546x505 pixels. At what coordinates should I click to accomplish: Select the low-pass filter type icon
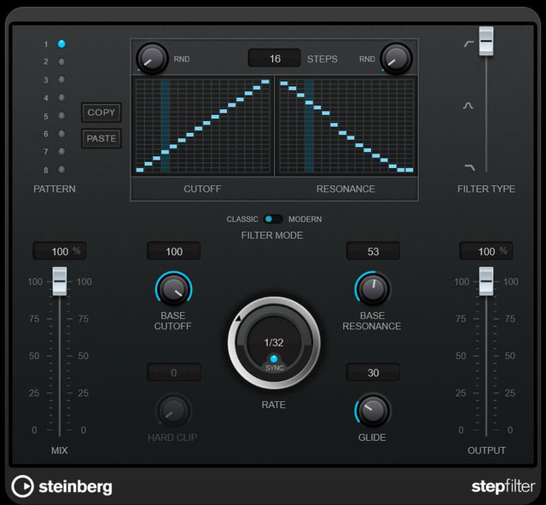point(470,167)
